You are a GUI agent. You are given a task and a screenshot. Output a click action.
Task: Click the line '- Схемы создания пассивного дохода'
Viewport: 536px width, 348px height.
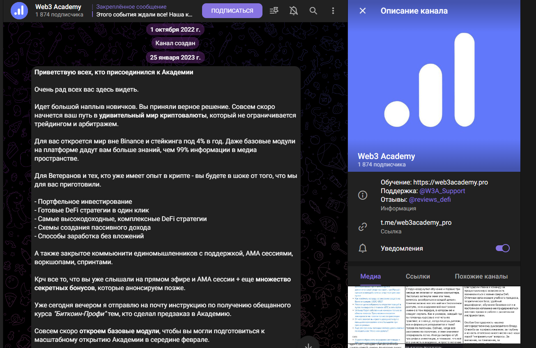(92, 228)
